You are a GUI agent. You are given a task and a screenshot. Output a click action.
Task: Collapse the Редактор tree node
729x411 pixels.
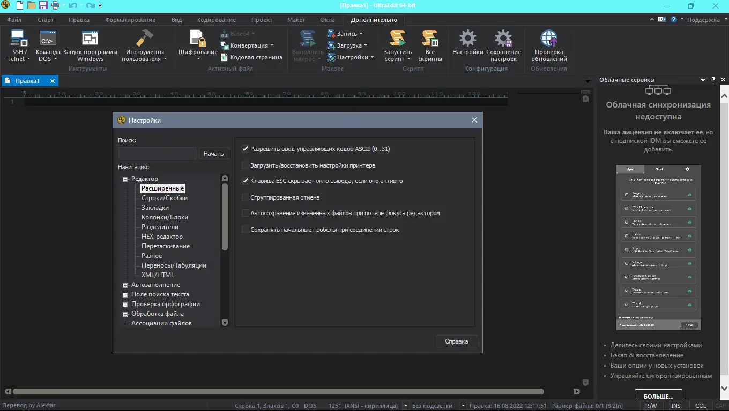[125, 179]
